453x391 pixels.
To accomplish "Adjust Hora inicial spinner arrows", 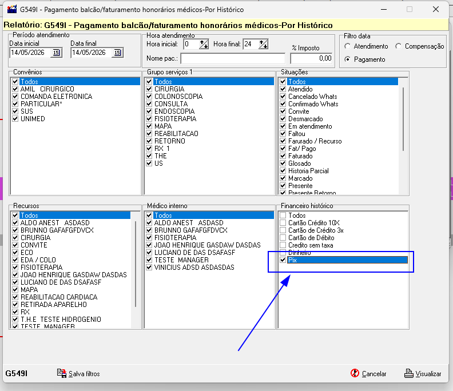I will 204,44.
